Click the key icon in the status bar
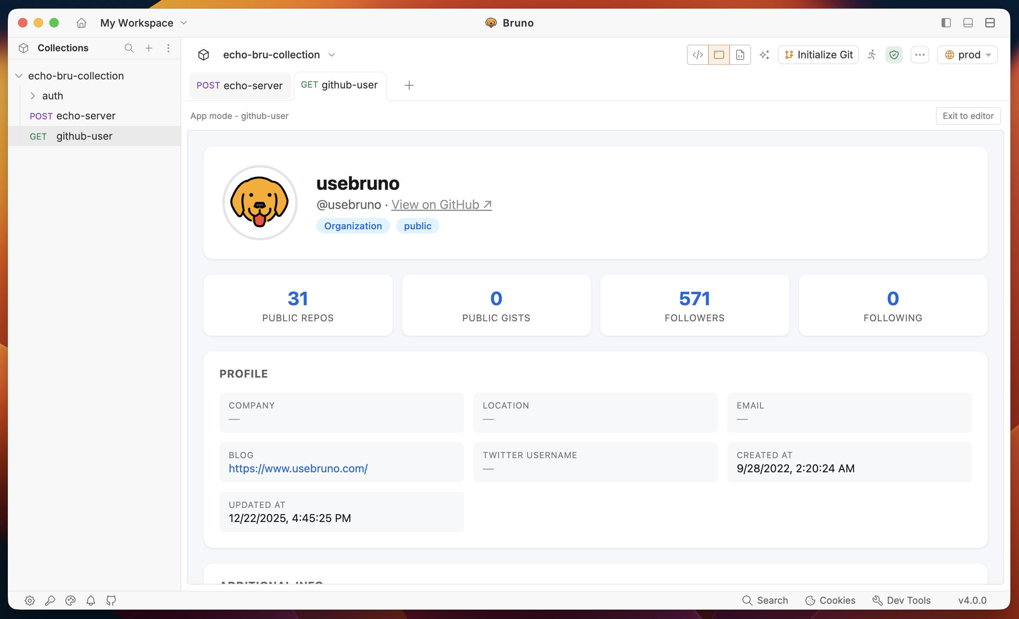This screenshot has height=619, width=1019. [50, 600]
